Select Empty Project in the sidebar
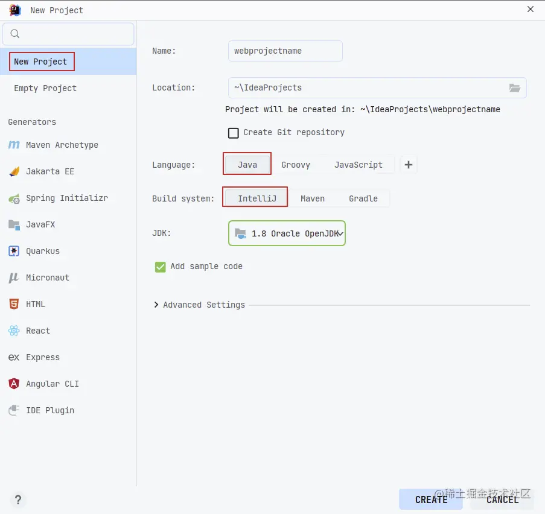Screen dimensions: 545x514 [x=68, y=88]
